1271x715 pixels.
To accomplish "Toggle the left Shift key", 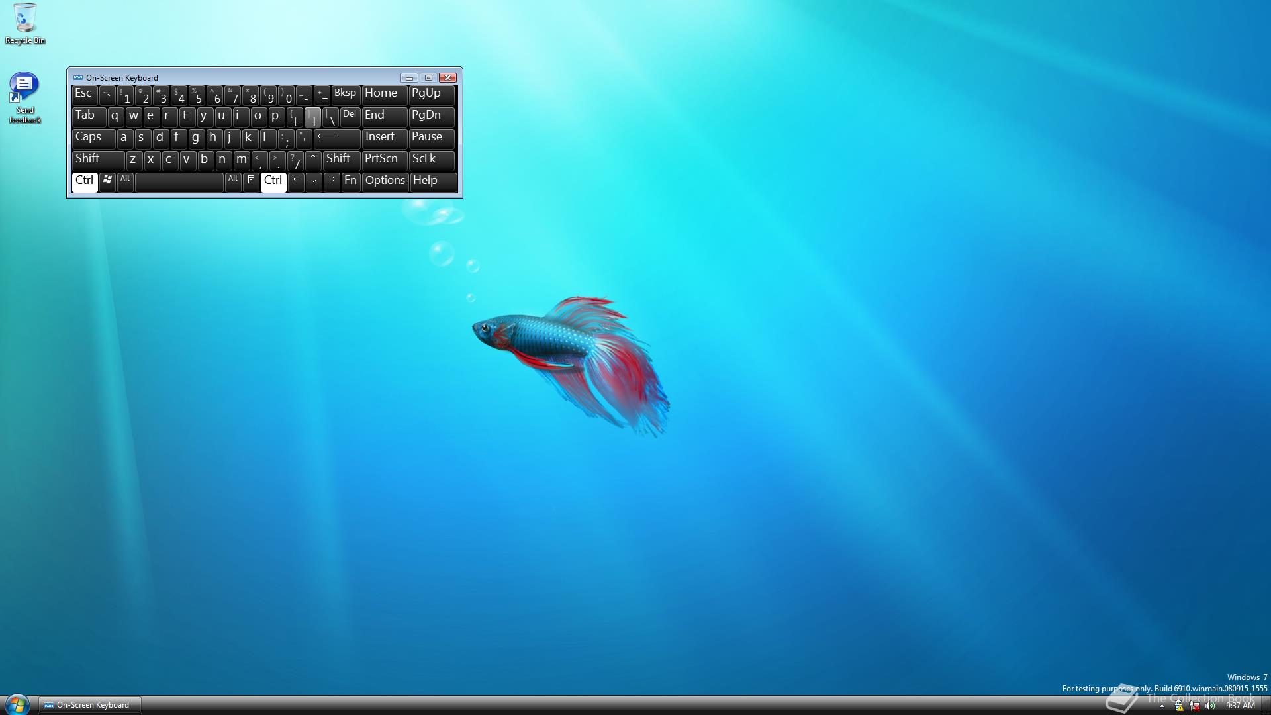I will coord(97,160).
